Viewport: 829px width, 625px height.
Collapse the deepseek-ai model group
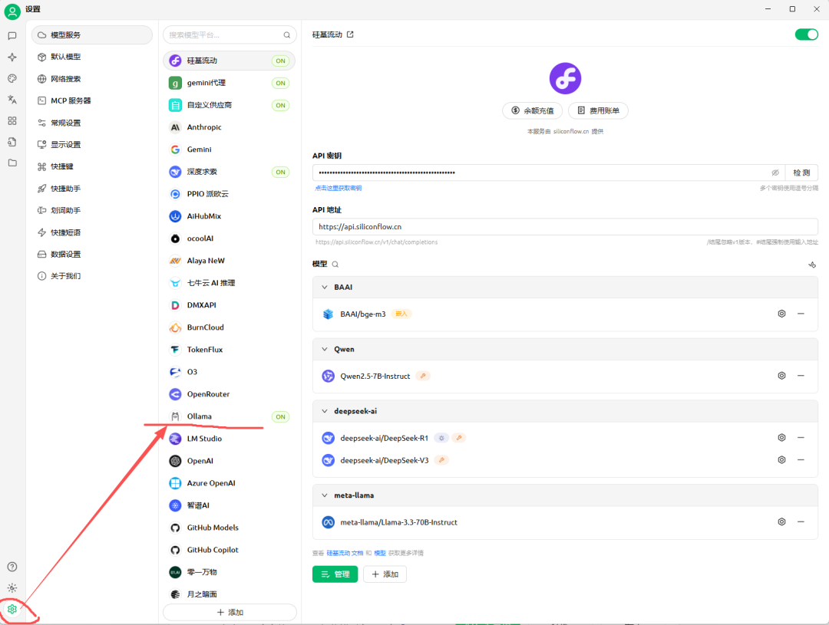[325, 411]
